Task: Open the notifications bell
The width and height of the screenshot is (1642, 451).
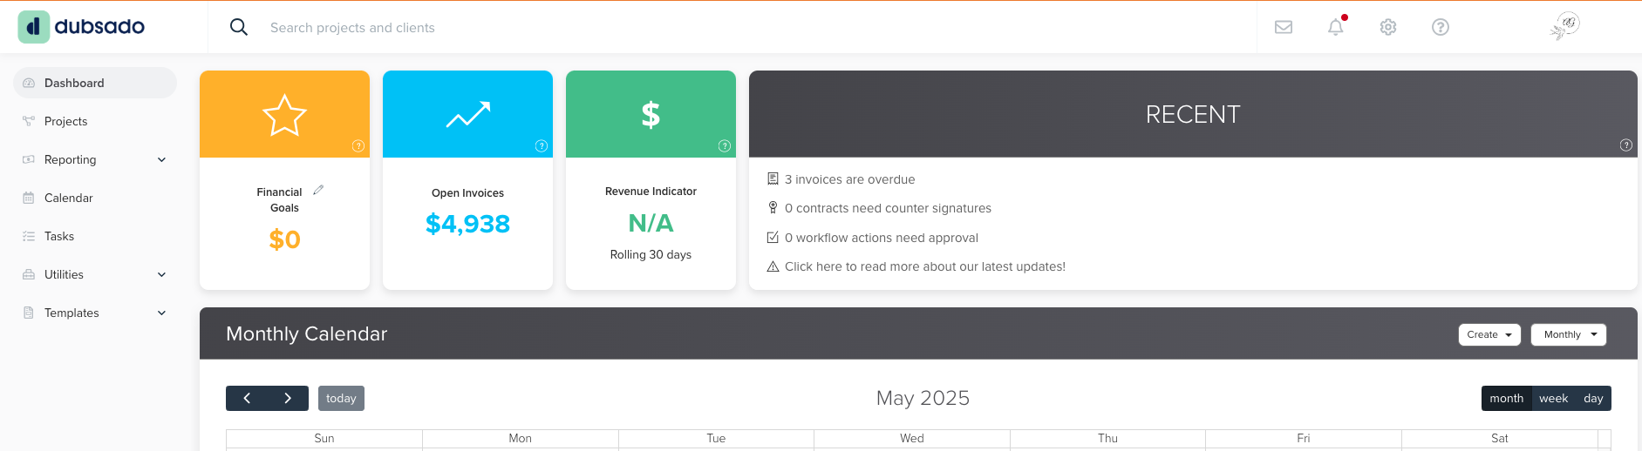Action: (1336, 27)
